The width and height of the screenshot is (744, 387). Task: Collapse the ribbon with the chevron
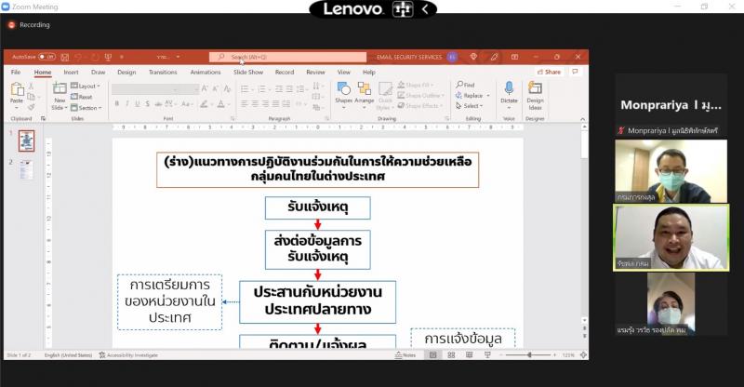click(583, 119)
